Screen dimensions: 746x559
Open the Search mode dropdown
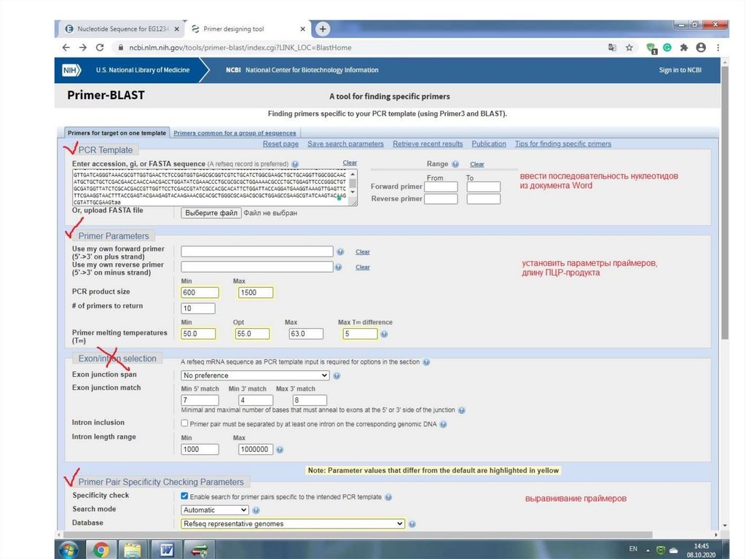(215, 510)
